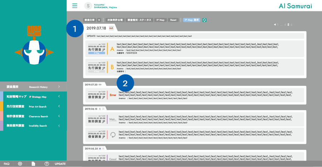Select Invalidity Search in the sidebar
Viewport: 322px width, 167px height.
[x=33, y=126]
